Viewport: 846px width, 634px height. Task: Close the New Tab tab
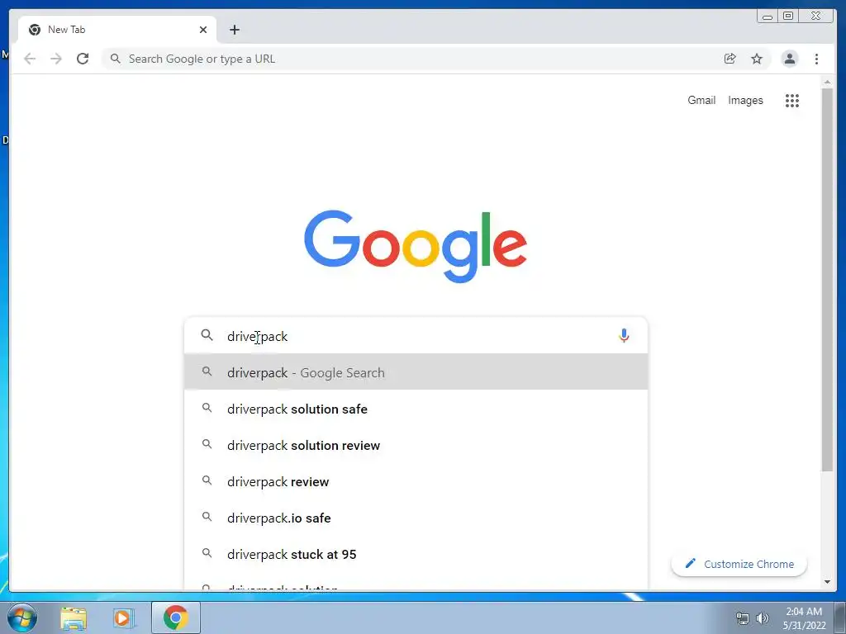point(203,30)
